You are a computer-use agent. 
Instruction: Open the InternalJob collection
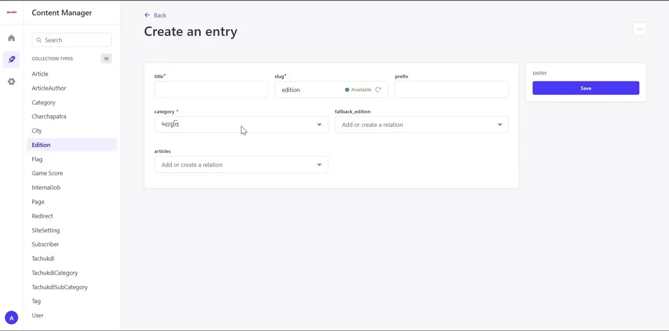click(46, 187)
